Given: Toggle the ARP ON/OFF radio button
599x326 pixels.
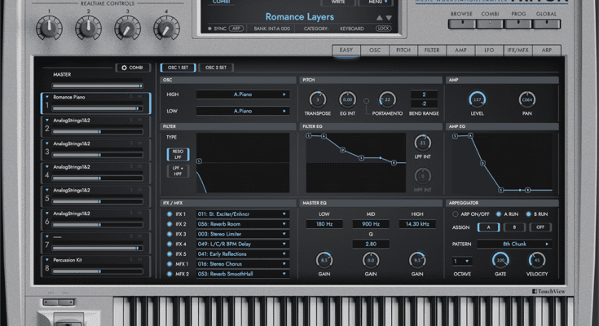Looking at the screenshot, I should [x=455, y=214].
